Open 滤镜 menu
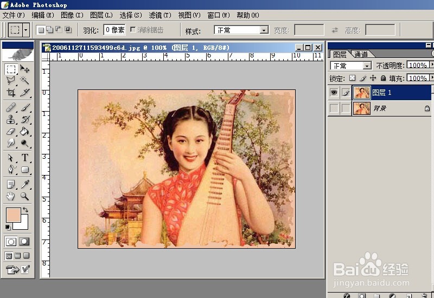Viewport: 434px width, 298px height. (x=160, y=15)
